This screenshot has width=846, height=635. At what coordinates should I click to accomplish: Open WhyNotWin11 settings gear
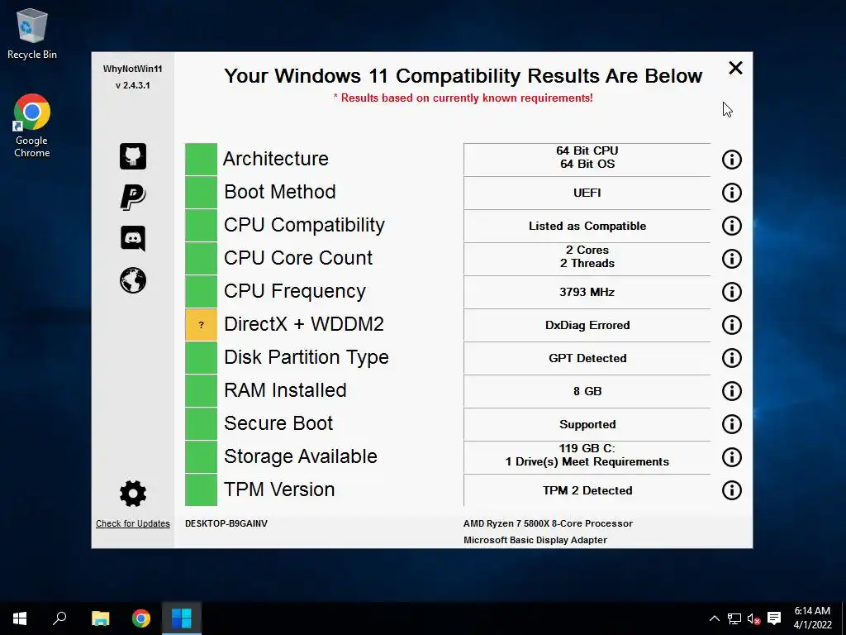133,493
